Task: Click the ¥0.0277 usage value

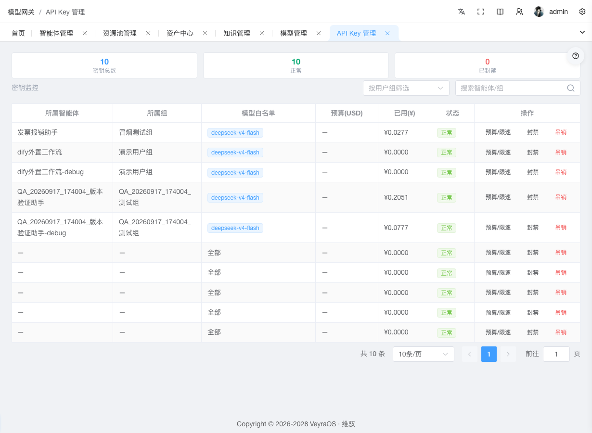Action: [396, 132]
